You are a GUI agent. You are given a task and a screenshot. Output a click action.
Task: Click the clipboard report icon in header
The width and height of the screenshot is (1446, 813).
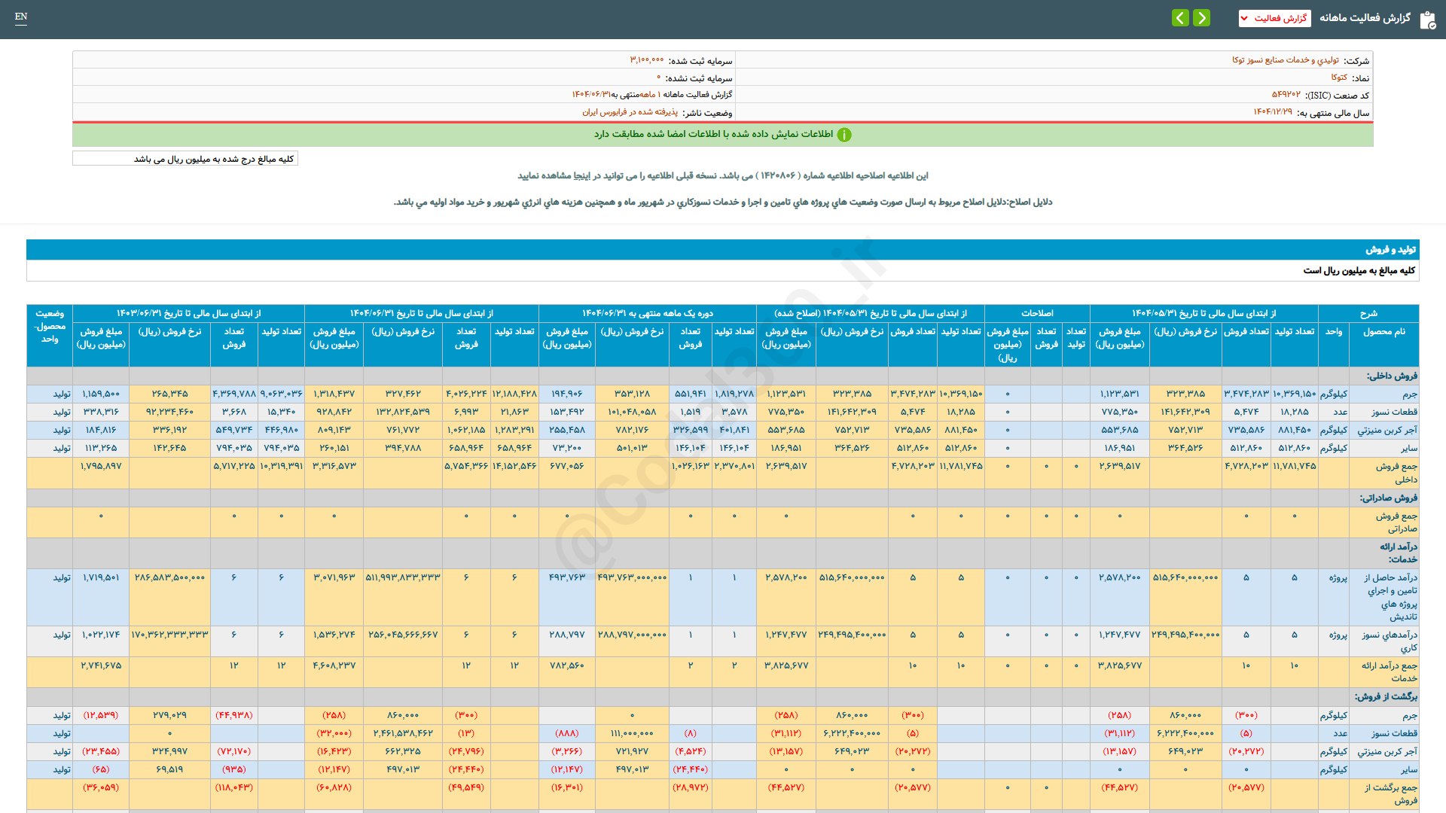pyautogui.click(x=1427, y=20)
